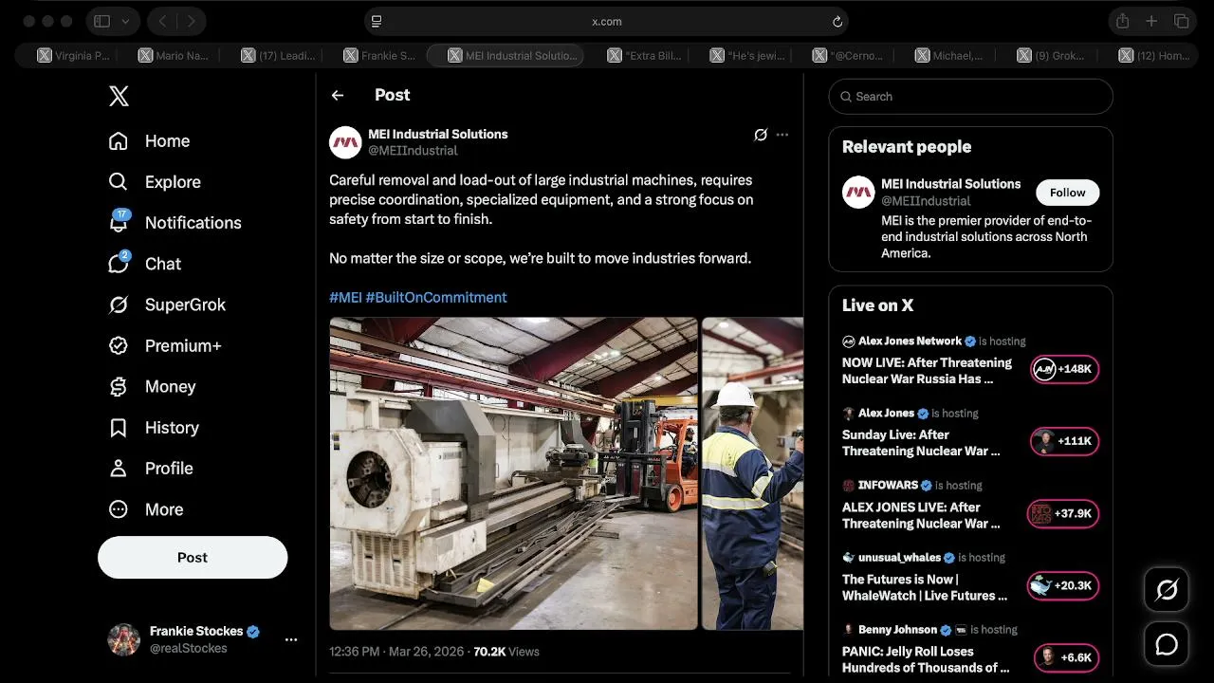This screenshot has height=683, width=1214.
Task: Switch to the (12) Hom... tab
Action: tap(1153, 56)
